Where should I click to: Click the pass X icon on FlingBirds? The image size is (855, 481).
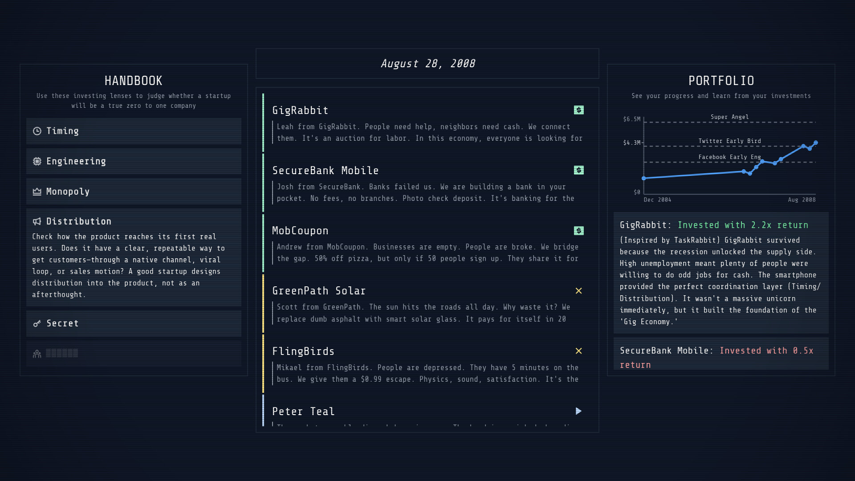click(x=578, y=351)
